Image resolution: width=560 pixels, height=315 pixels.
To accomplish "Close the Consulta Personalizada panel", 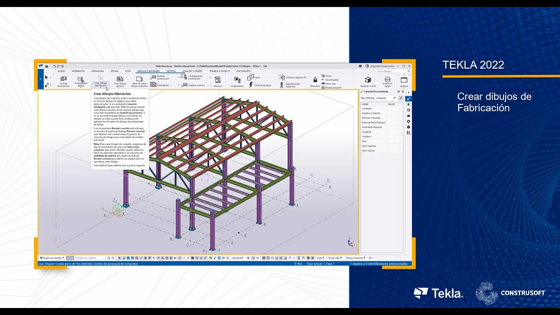I will tap(403, 92).
